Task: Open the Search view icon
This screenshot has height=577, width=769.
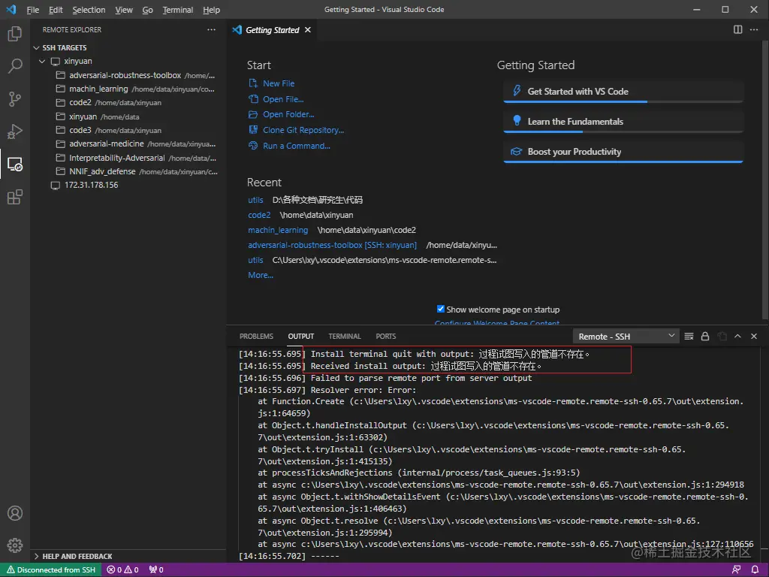Action: 14,66
